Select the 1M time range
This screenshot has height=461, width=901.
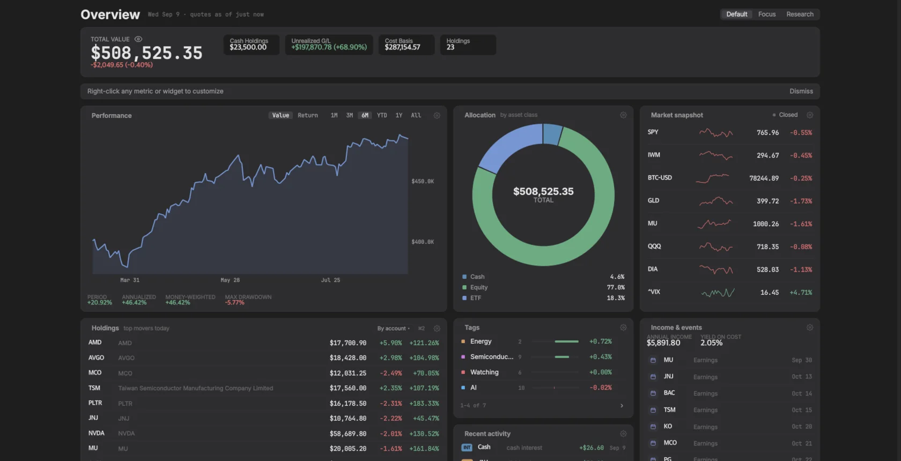(334, 115)
